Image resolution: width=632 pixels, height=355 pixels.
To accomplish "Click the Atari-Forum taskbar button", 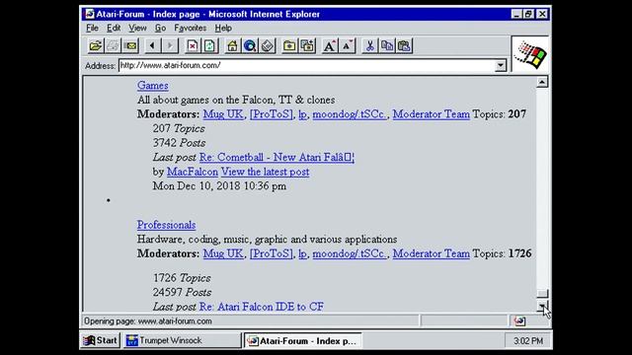I will [x=303, y=341].
